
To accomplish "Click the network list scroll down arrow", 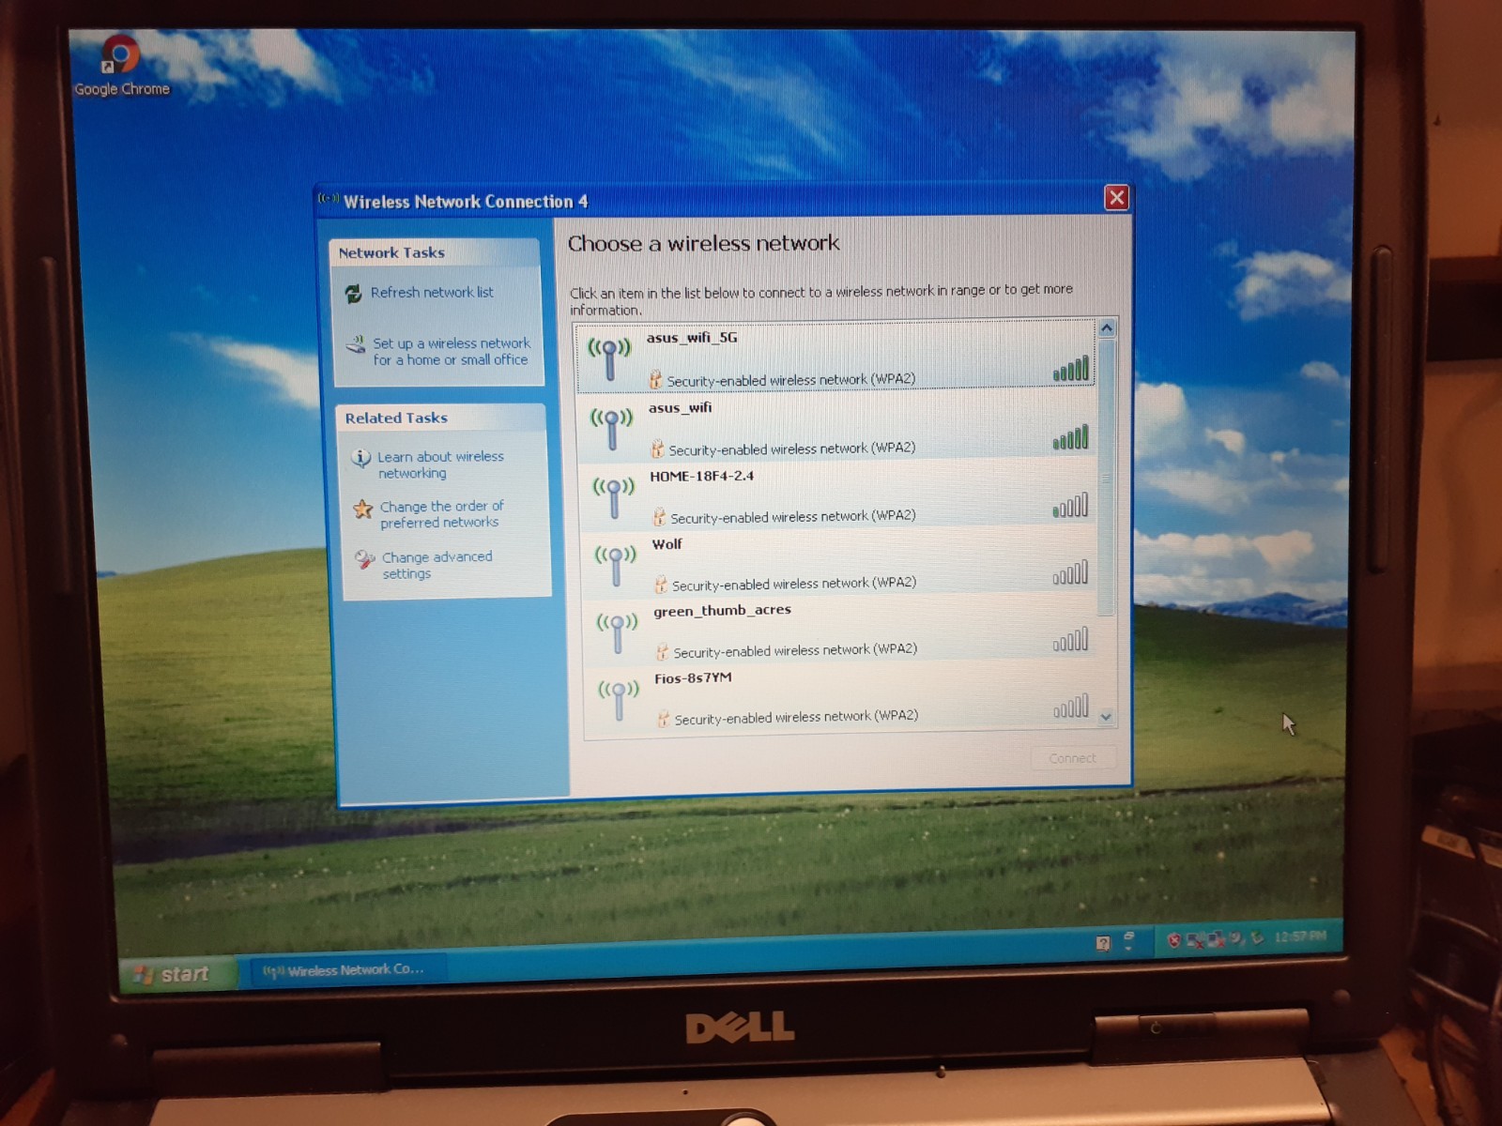I will pos(1106,717).
